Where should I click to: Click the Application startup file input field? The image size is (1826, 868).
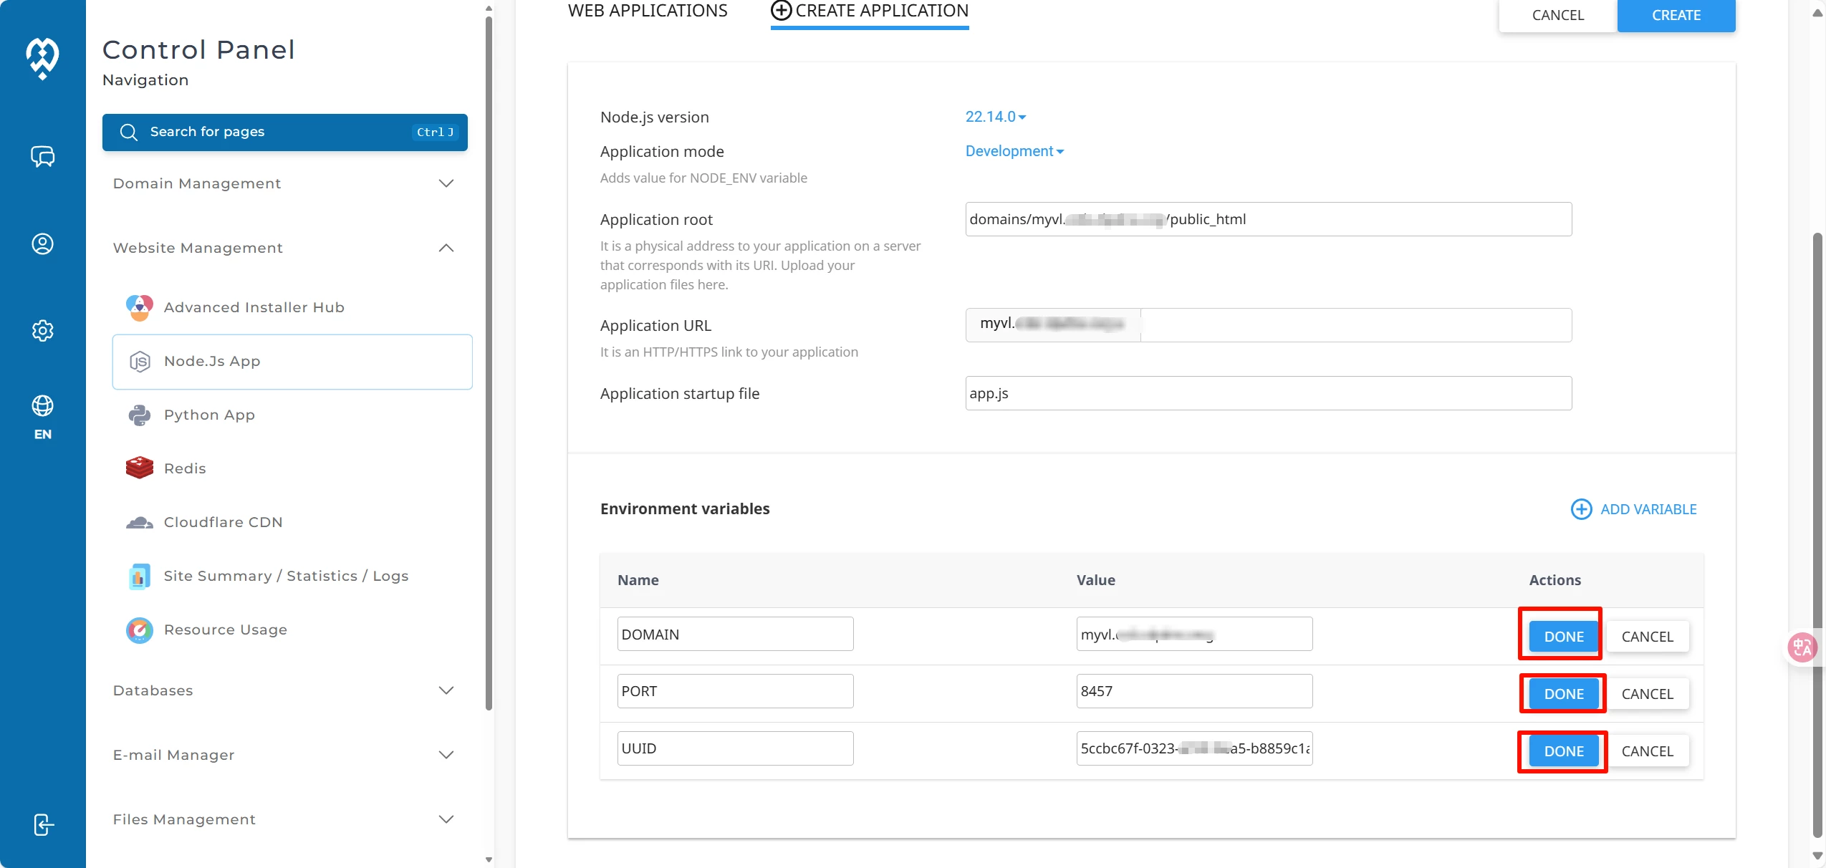click(1268, 393)
